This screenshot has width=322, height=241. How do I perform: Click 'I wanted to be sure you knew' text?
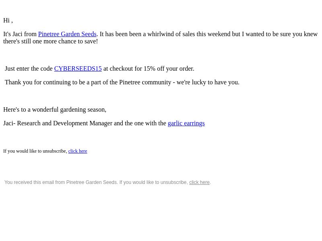click(x=280, y=34)
